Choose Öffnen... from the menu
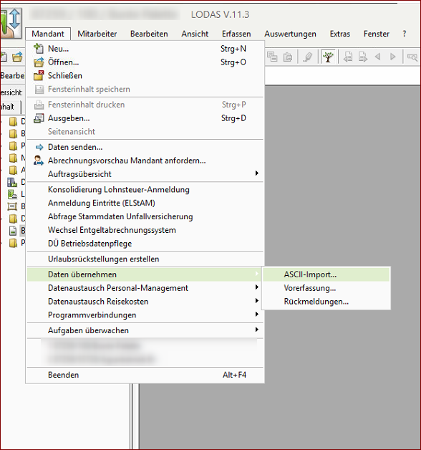Screen dimensions: 421x450 pyautogui.click(x=145, y=62)
